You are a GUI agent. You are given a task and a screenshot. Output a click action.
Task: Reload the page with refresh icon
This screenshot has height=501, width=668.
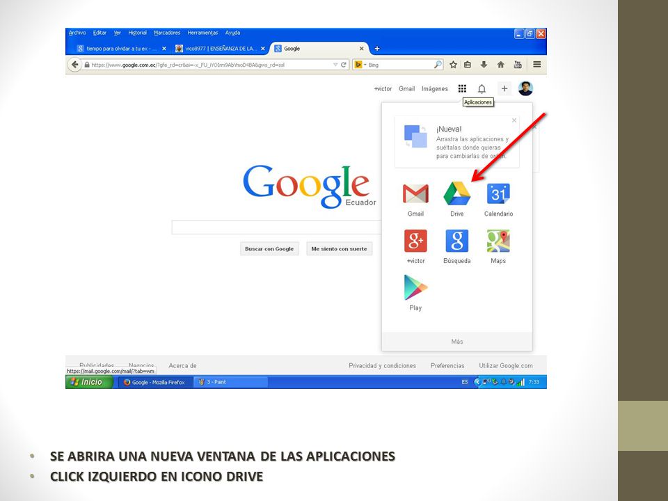(343, 65)
